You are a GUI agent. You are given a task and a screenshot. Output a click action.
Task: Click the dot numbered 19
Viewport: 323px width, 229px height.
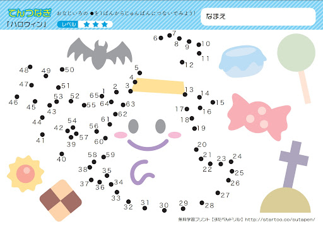(x=194, y=128)
